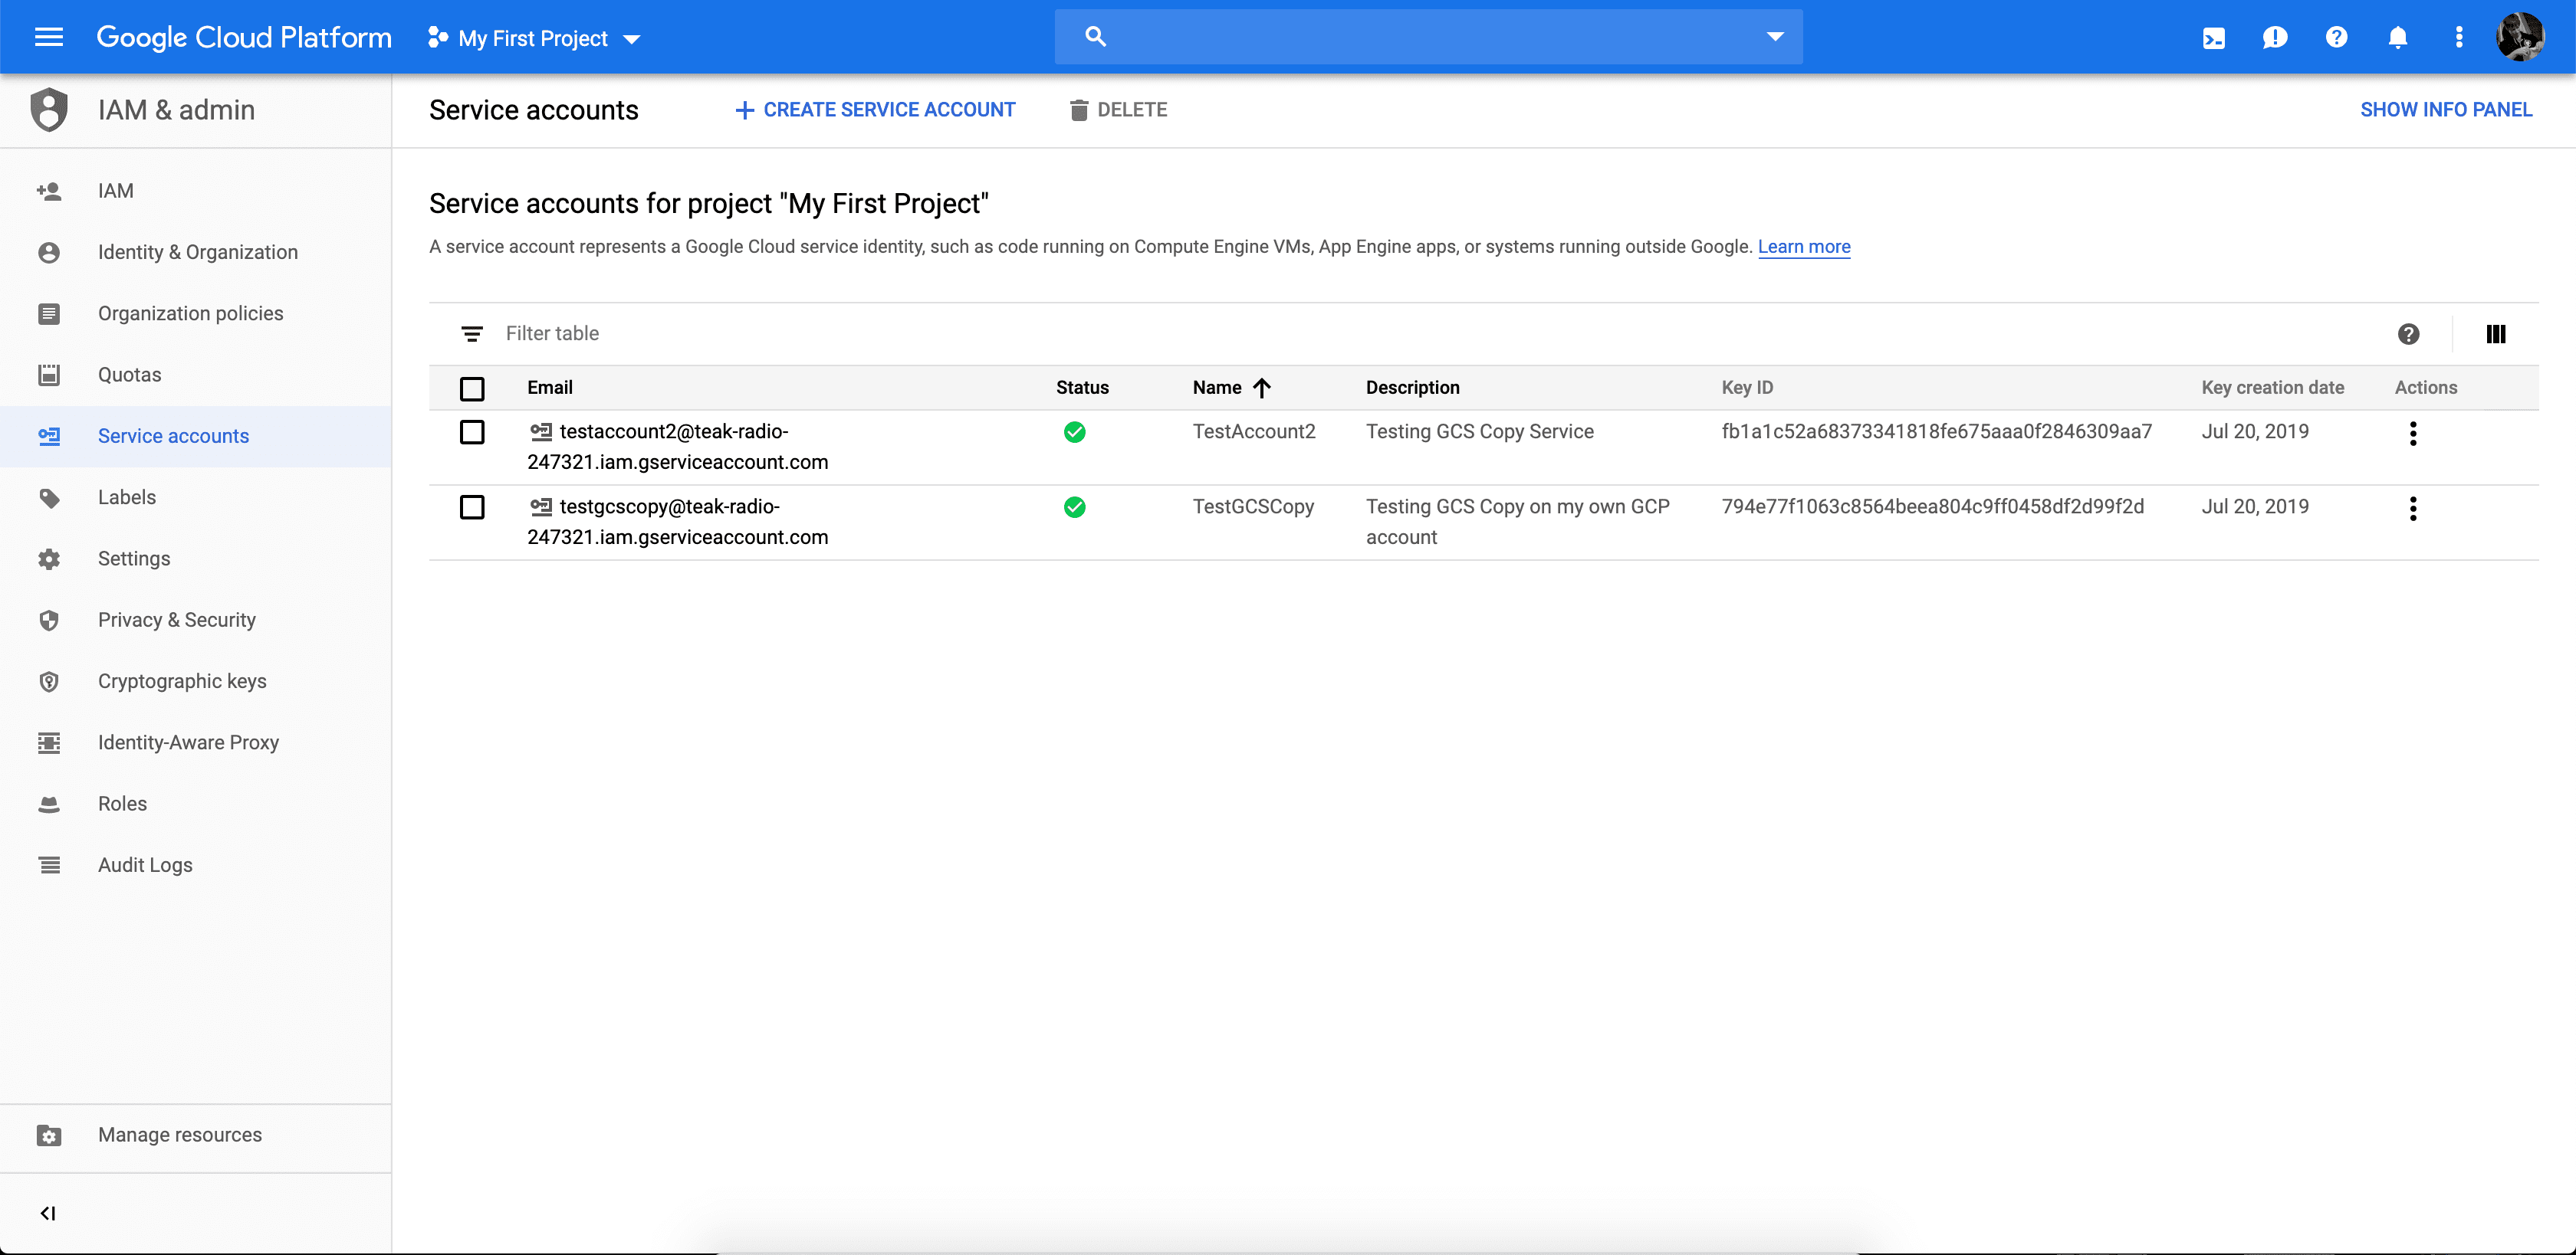Open the Learn more link
This screenshot has width=2576, height=1255.
(1804, 247)
